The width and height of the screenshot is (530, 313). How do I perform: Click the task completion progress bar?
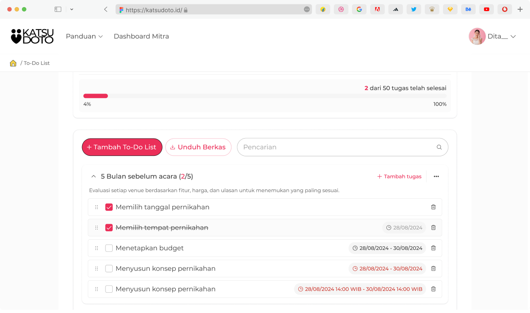(x=265, y=96)
